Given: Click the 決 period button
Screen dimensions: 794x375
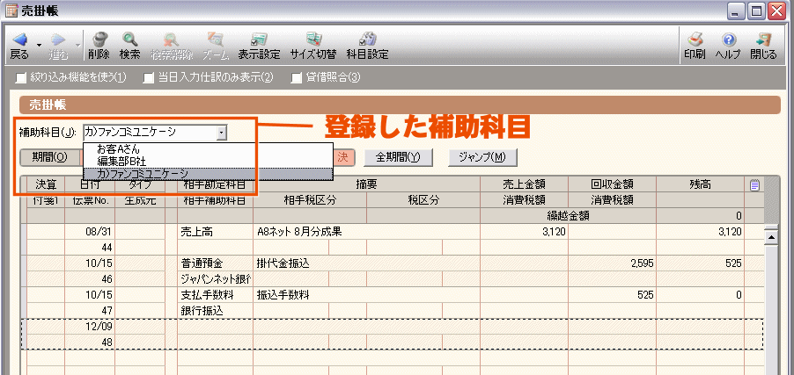Looking at the screenshot, I should pos(342,157).
